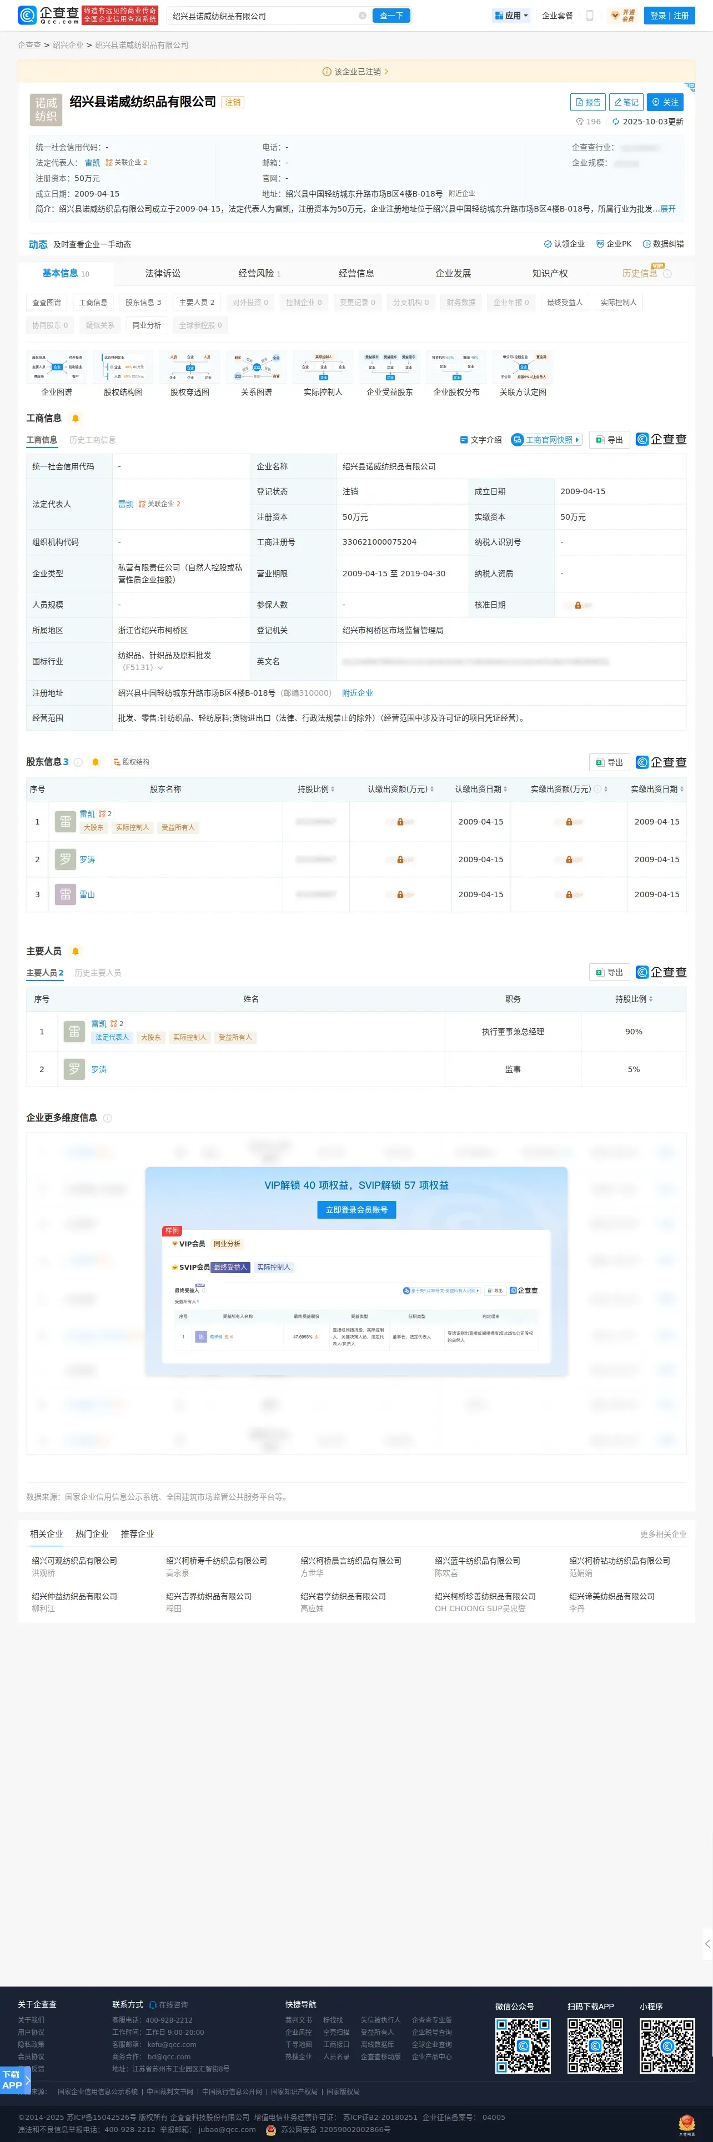Select the 股东信息 3 sub-tag
This screenshot has width=713, height=2142.
coord(143,303)
